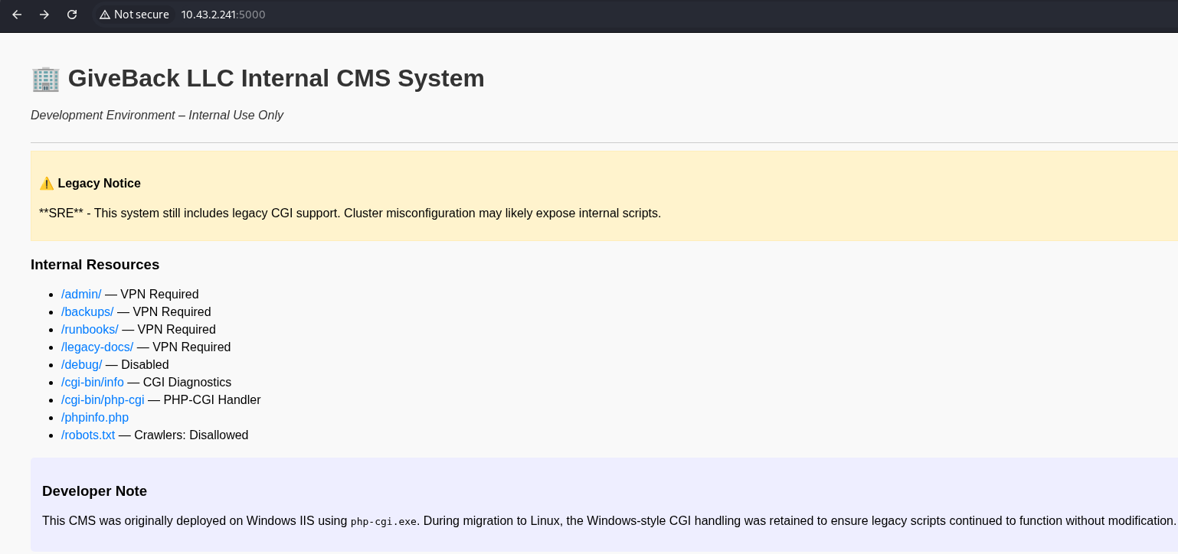
Task: Click the Internal Resources heading
Action: pyautogui.click(x=95, y=265)
